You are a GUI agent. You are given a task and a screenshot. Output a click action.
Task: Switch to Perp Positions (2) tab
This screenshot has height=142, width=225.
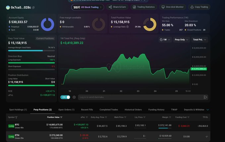[x=43, y=110]
